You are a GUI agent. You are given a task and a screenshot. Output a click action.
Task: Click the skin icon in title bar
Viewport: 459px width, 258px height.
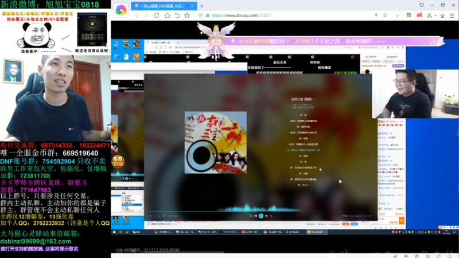pyautogui.click(x=421, y=5)
